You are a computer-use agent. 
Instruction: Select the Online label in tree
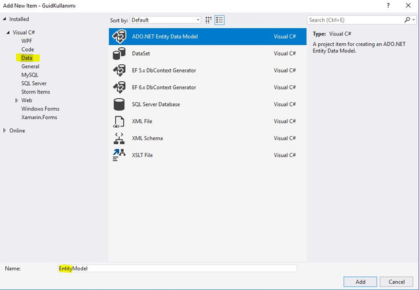[x=17, y=131]
